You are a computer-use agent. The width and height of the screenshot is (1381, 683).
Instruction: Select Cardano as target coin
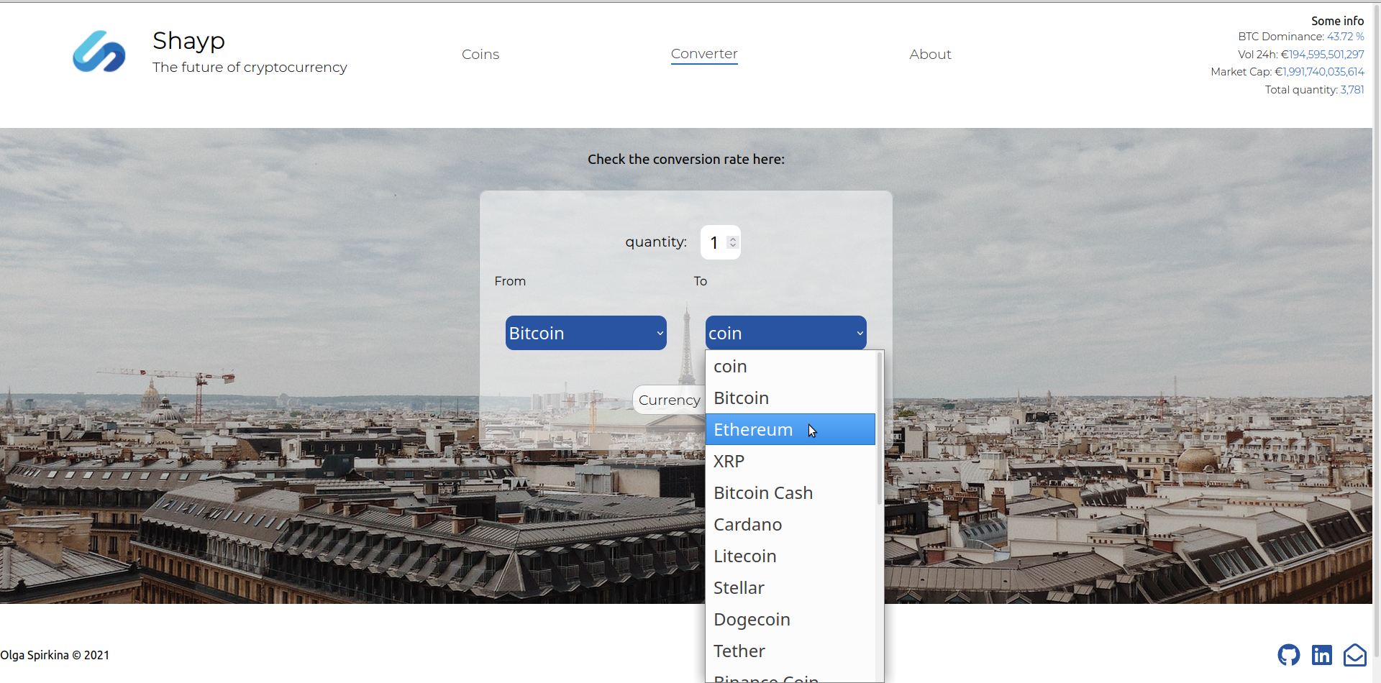(x=747, y=525)
